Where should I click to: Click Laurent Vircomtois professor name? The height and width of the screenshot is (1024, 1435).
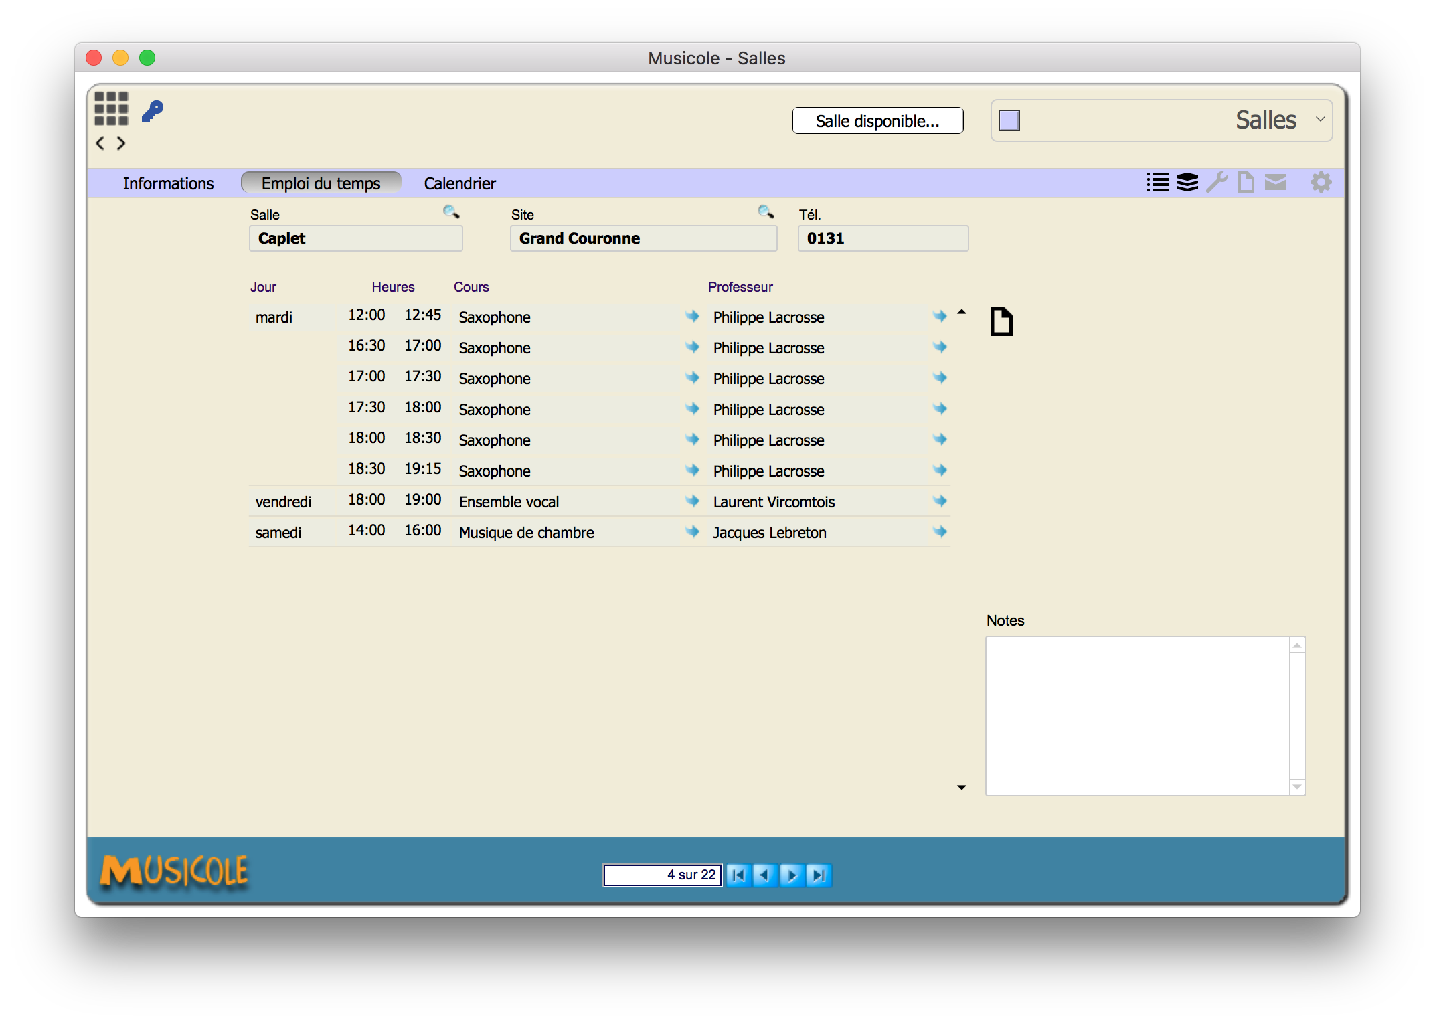(x=774, y=501)
